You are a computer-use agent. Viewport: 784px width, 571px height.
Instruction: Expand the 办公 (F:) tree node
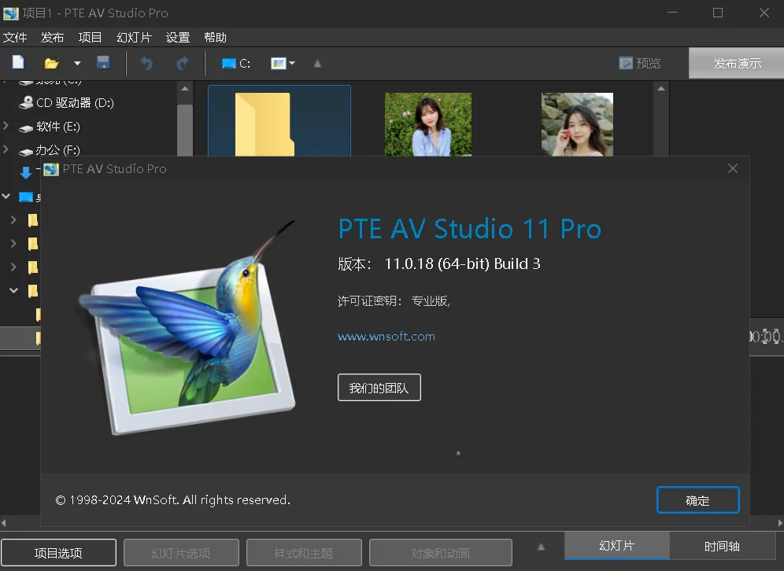(x=6, y=149)
